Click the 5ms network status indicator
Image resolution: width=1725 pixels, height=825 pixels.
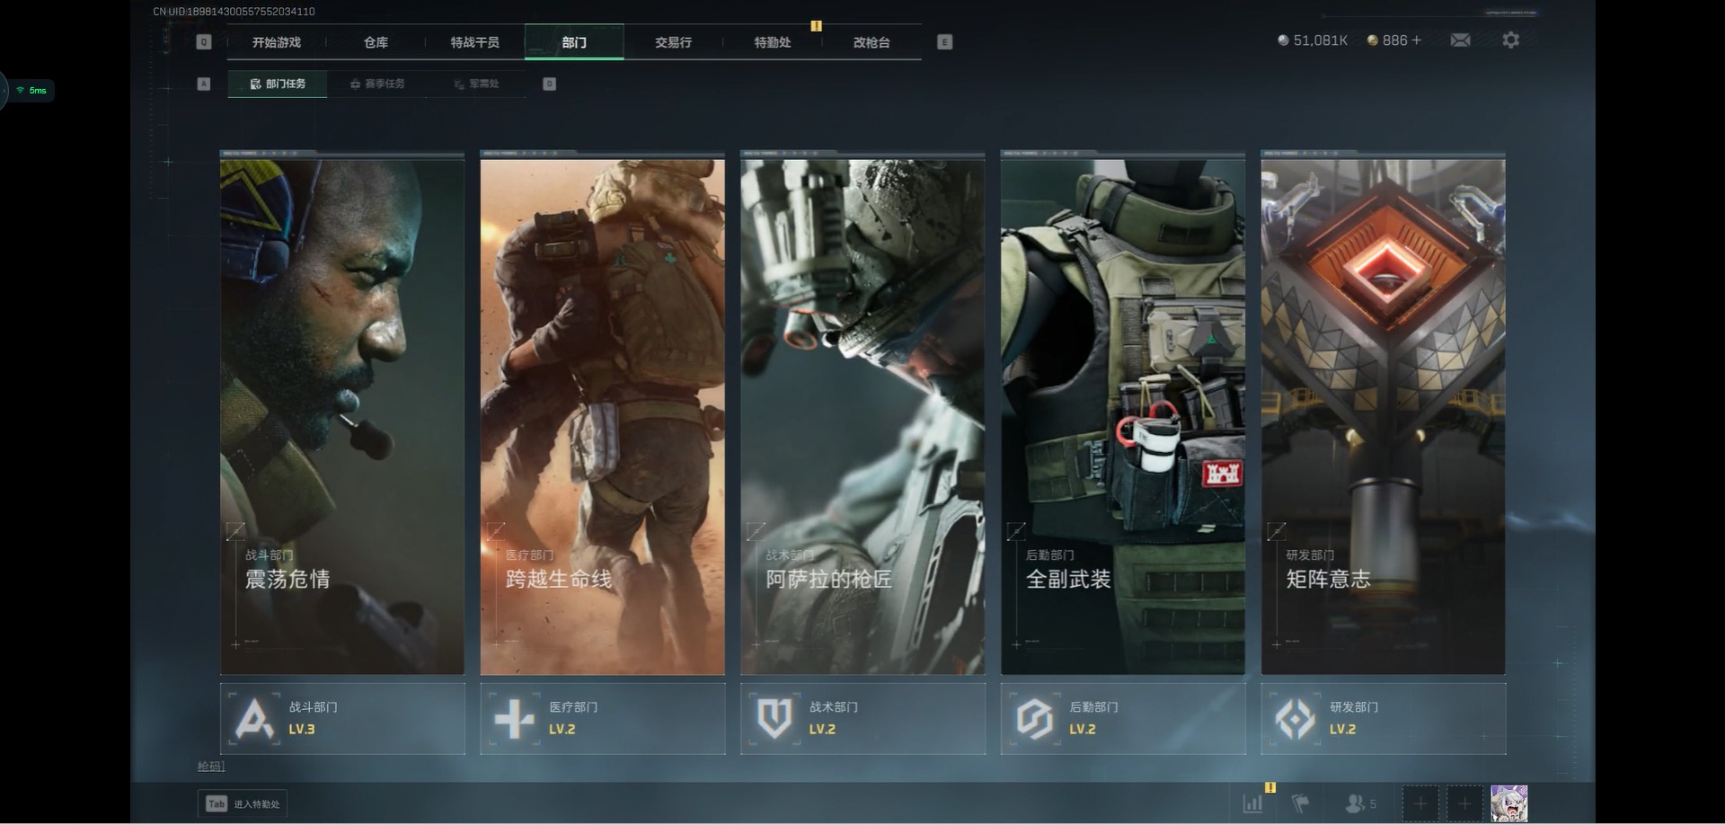(x=31, y=90)
